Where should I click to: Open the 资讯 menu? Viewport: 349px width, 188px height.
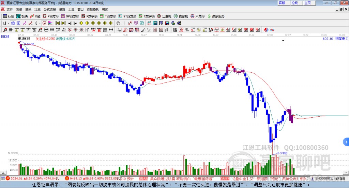tap(28, 9)
